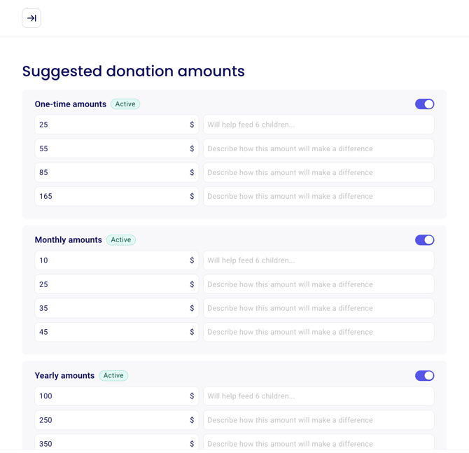Edit the monthly 35 amount field
The width and height of the screenshot is (469, 453).
[x=112, y=308]
